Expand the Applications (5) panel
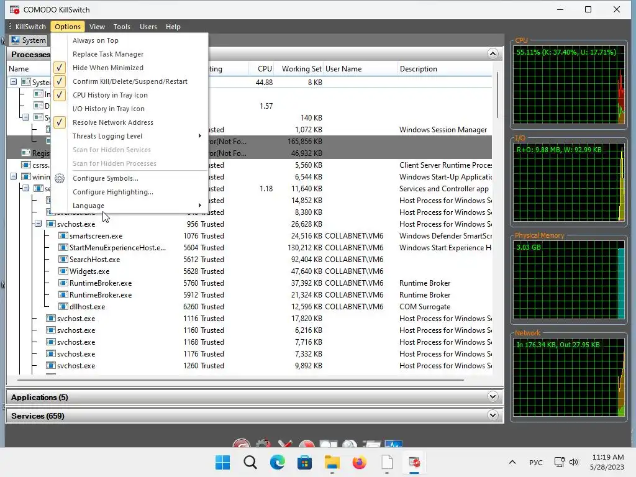The height and width of the screenshot is (477, 636). tap(493, 397)
